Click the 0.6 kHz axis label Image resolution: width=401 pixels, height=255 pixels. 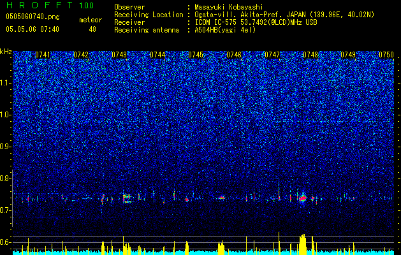[5, 242]
